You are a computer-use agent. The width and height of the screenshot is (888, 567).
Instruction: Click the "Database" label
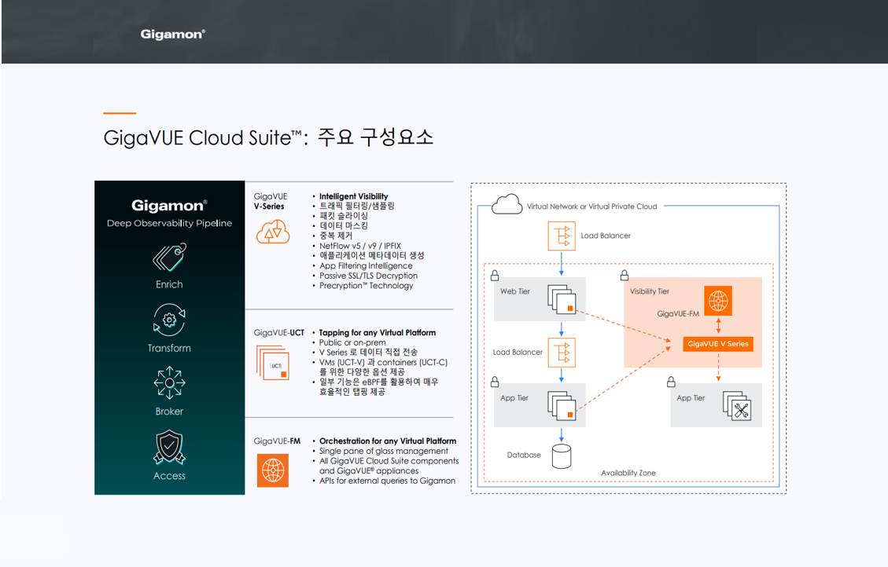point(523,455)
